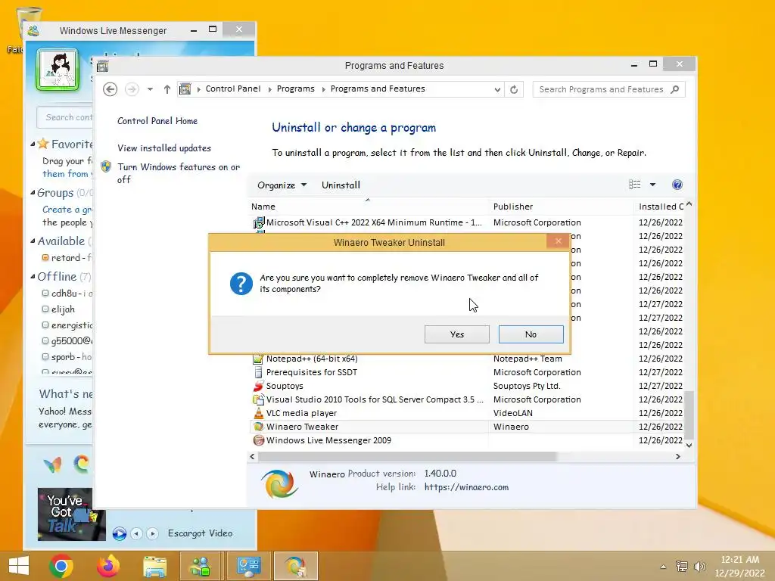The image size is (775, 581).
Task: Click the Messenger profile avatar picture
Action: pyautogui.click(x=58, y=70)
